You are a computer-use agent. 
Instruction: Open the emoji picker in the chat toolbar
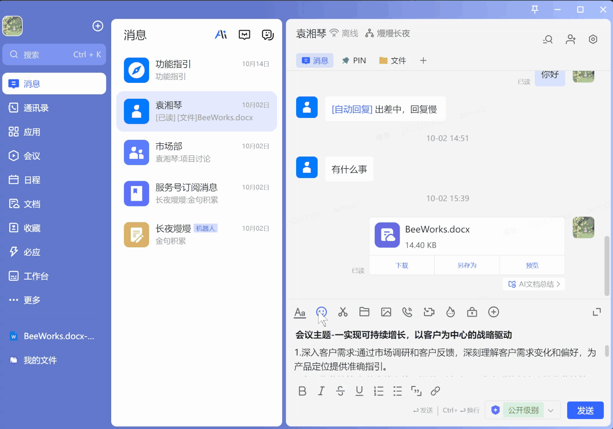pyautogui.click(x=321, y=312)
